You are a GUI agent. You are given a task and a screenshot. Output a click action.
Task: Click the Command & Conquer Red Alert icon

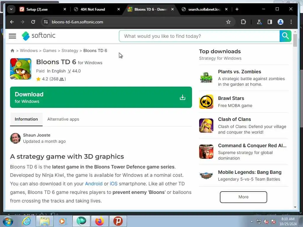coord(206,152)
